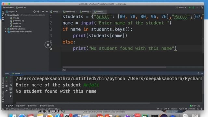Screen dimensions: 208x117
Task: Open PyCharm icon in the Dock
Action: point(145,116)
